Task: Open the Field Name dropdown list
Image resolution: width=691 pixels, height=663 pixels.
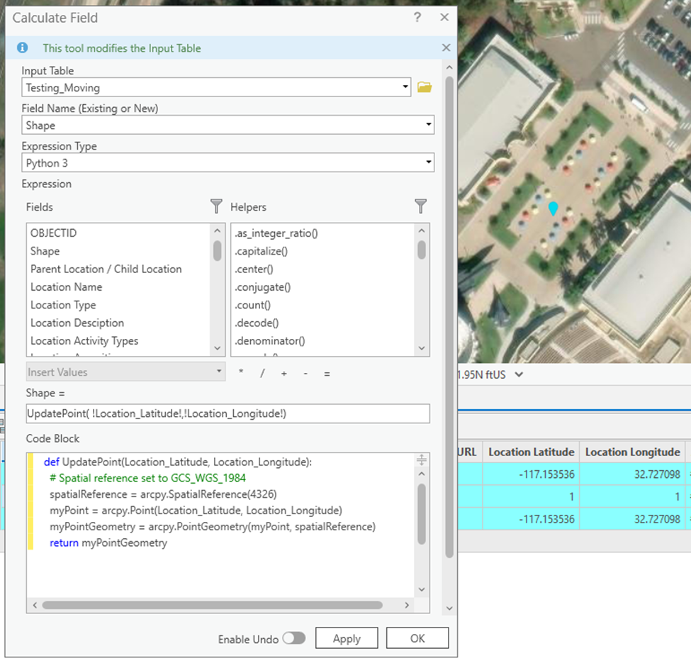Action: click(428, 126)
